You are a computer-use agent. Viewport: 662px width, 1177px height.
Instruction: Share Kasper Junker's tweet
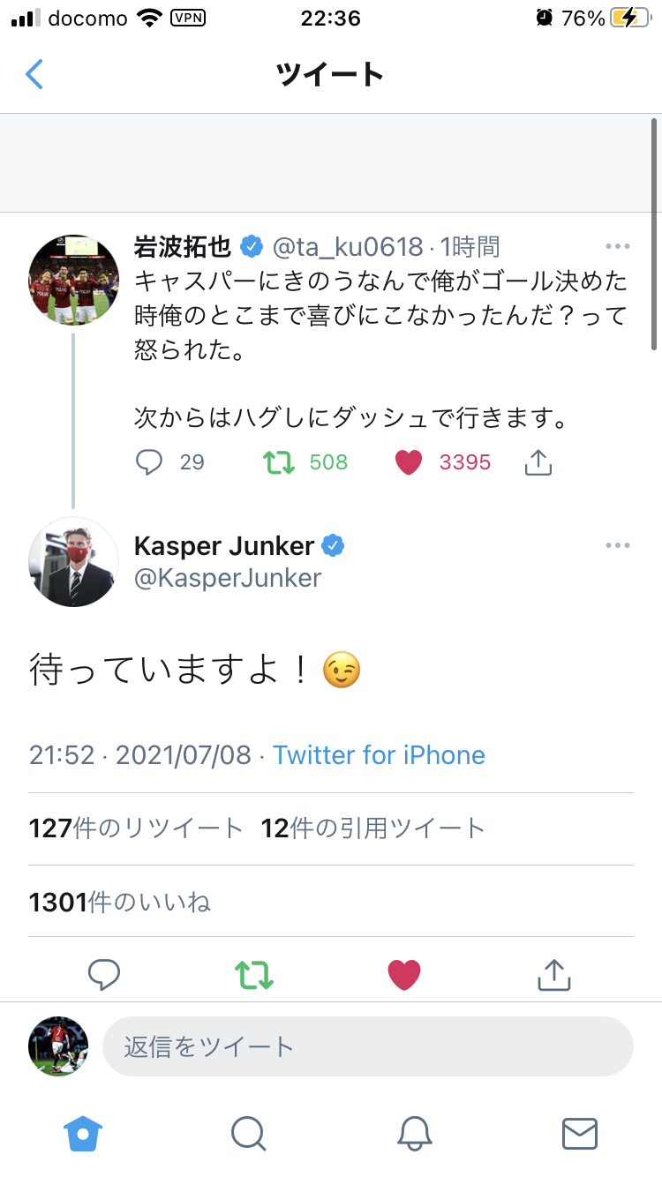click(x=554, y=974)
